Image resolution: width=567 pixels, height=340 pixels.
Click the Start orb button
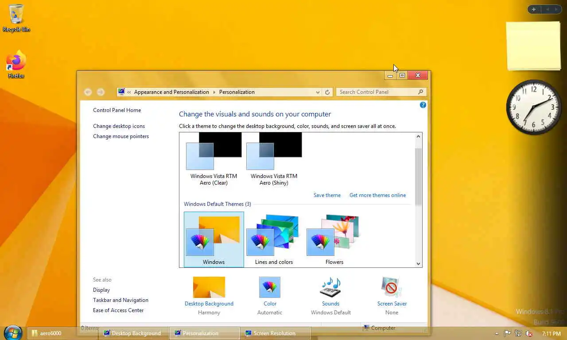pyautogui.click(x=13, y=333)
